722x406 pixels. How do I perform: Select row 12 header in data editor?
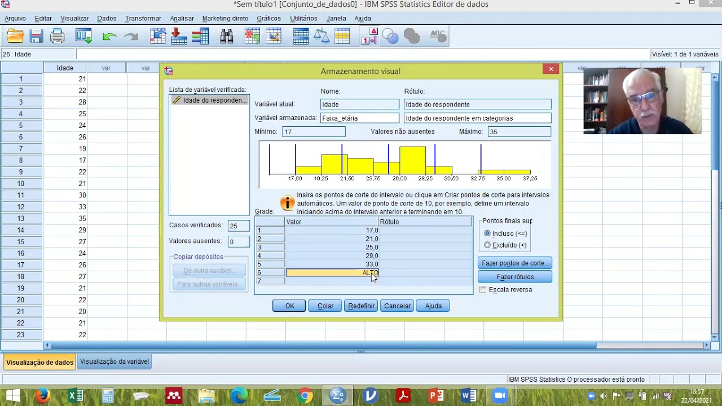21,207
